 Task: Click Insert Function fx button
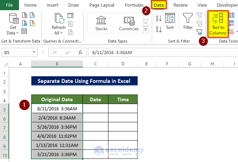[80, 52]
